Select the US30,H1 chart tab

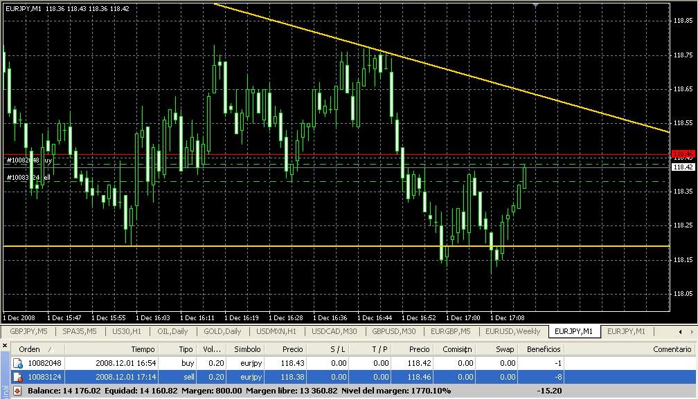click(127, 331)
